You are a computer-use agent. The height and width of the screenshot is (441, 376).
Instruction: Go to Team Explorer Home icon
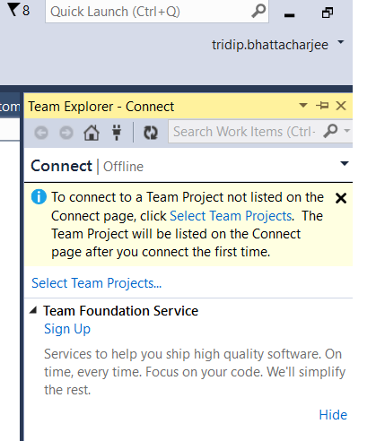click(92, 133)
